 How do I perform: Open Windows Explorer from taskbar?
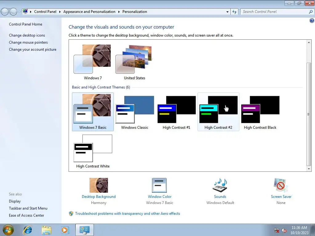(x=46, y=230)
